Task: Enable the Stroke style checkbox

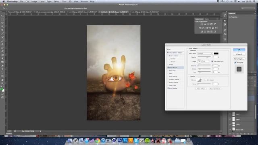Action: coord(168,64)
